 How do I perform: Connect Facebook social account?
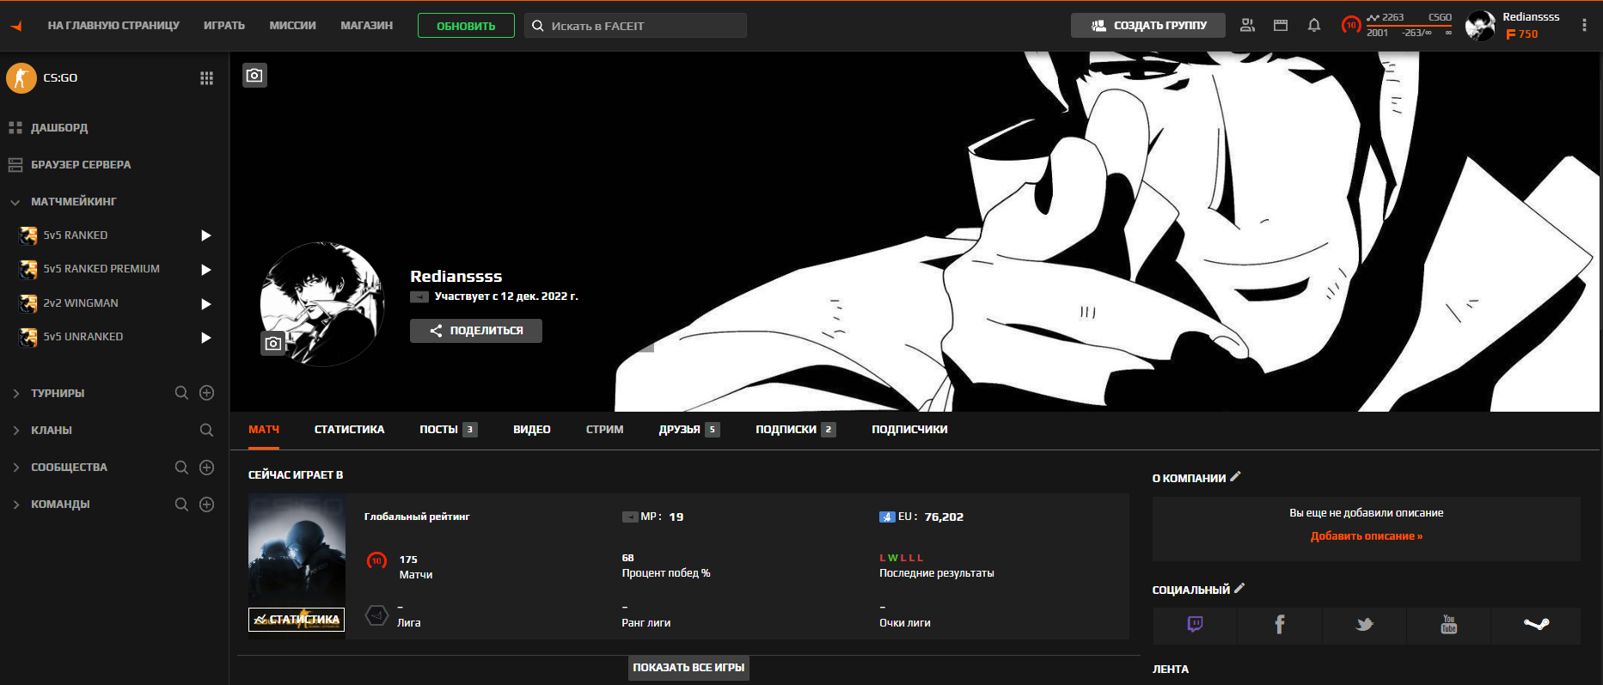coord(1280,625)
